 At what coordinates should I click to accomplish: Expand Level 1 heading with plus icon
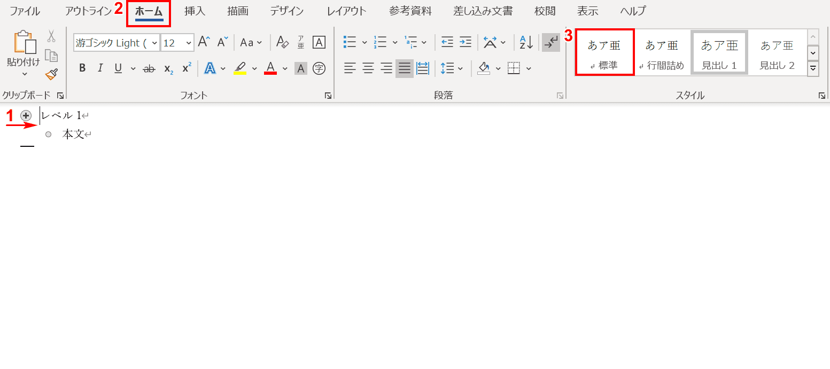pyautogui.click(x=26, y=115)
